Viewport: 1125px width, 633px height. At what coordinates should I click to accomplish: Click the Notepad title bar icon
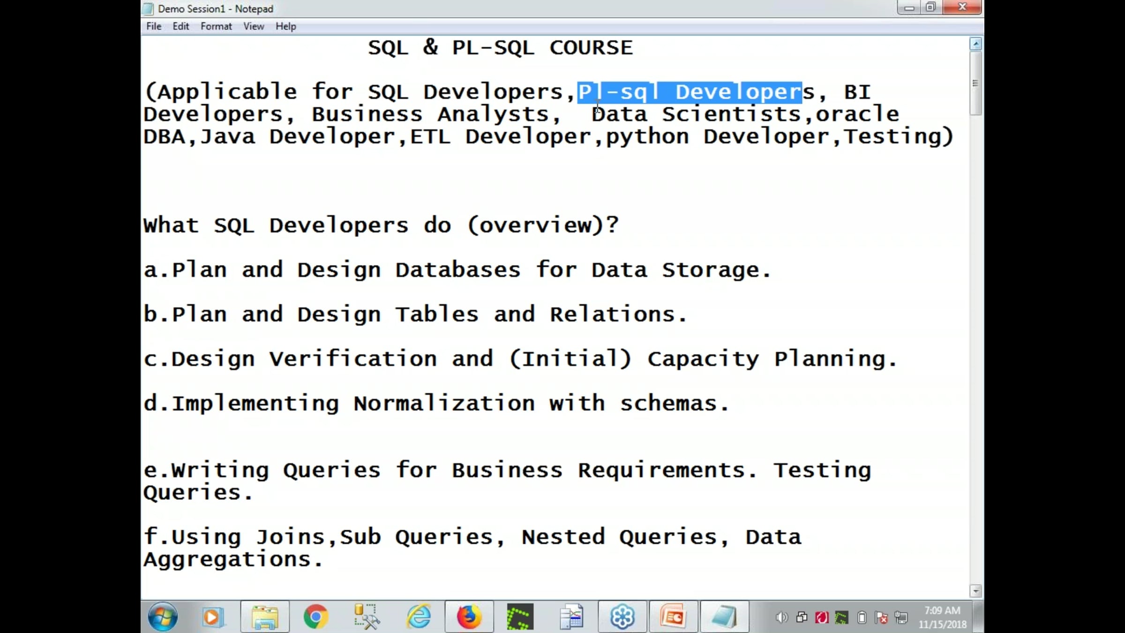[148, 8]
